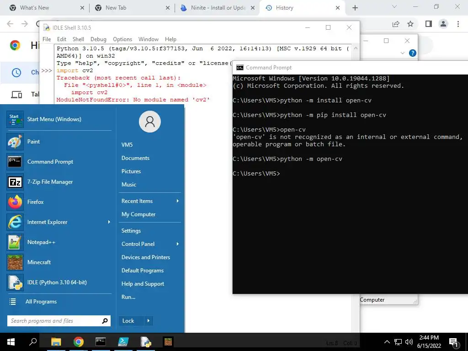Expand Recent Items submenu arrow
468x351 pixels.
click(178, 201)
